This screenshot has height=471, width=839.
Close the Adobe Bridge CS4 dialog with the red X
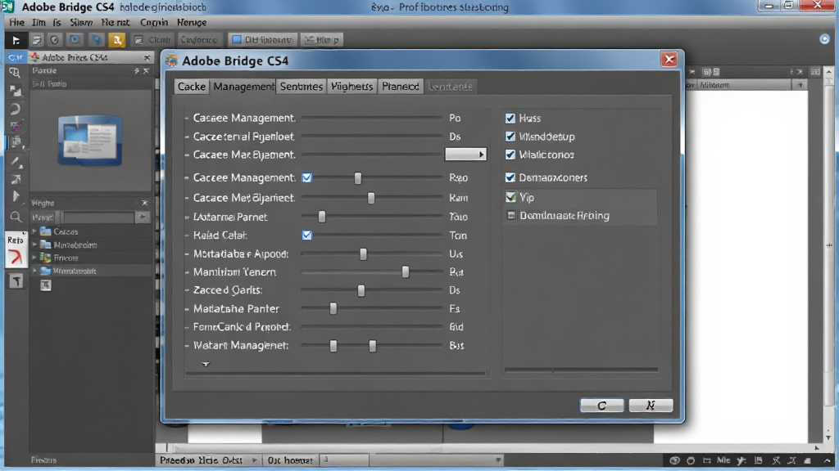(669, 59)
